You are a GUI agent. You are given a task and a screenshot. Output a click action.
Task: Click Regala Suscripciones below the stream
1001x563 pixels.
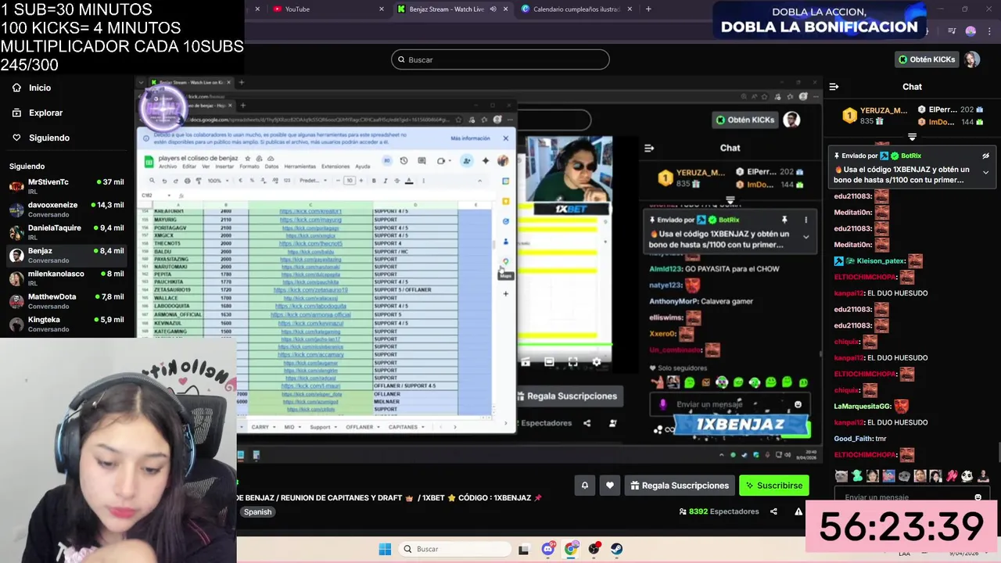[x=679, y=486]
